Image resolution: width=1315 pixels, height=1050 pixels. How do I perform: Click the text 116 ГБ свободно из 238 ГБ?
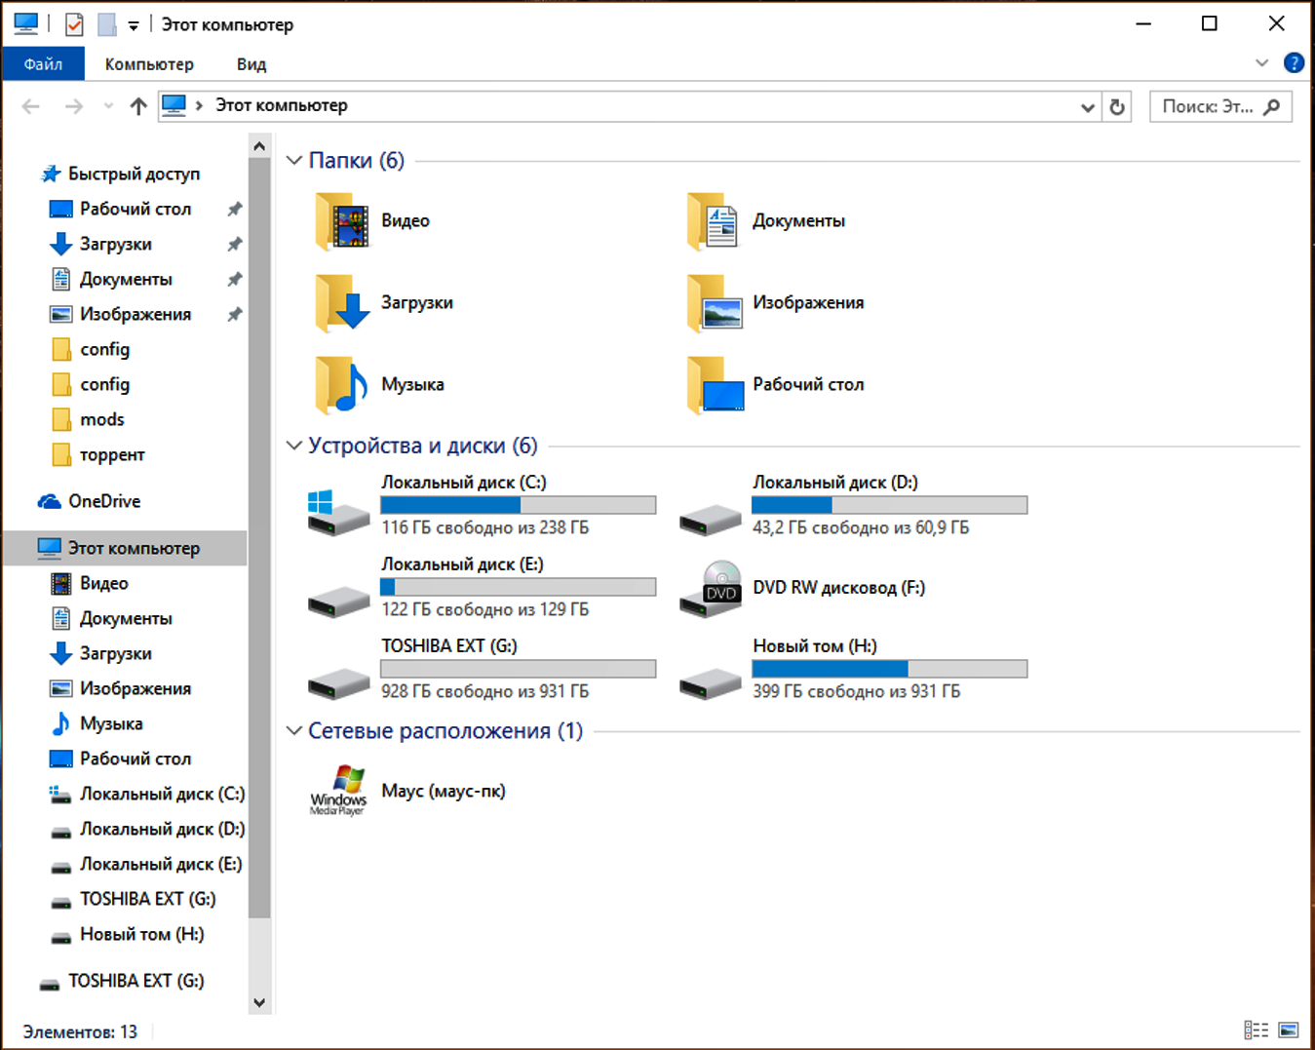(484, 527)
